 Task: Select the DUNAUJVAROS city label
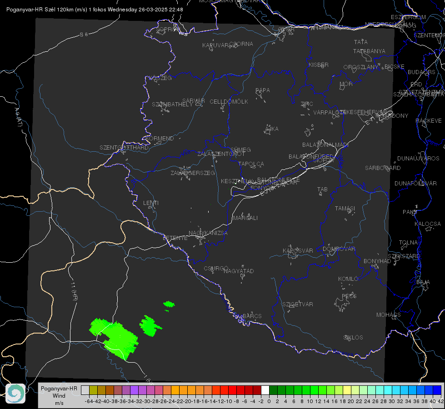tap(418, 159)
